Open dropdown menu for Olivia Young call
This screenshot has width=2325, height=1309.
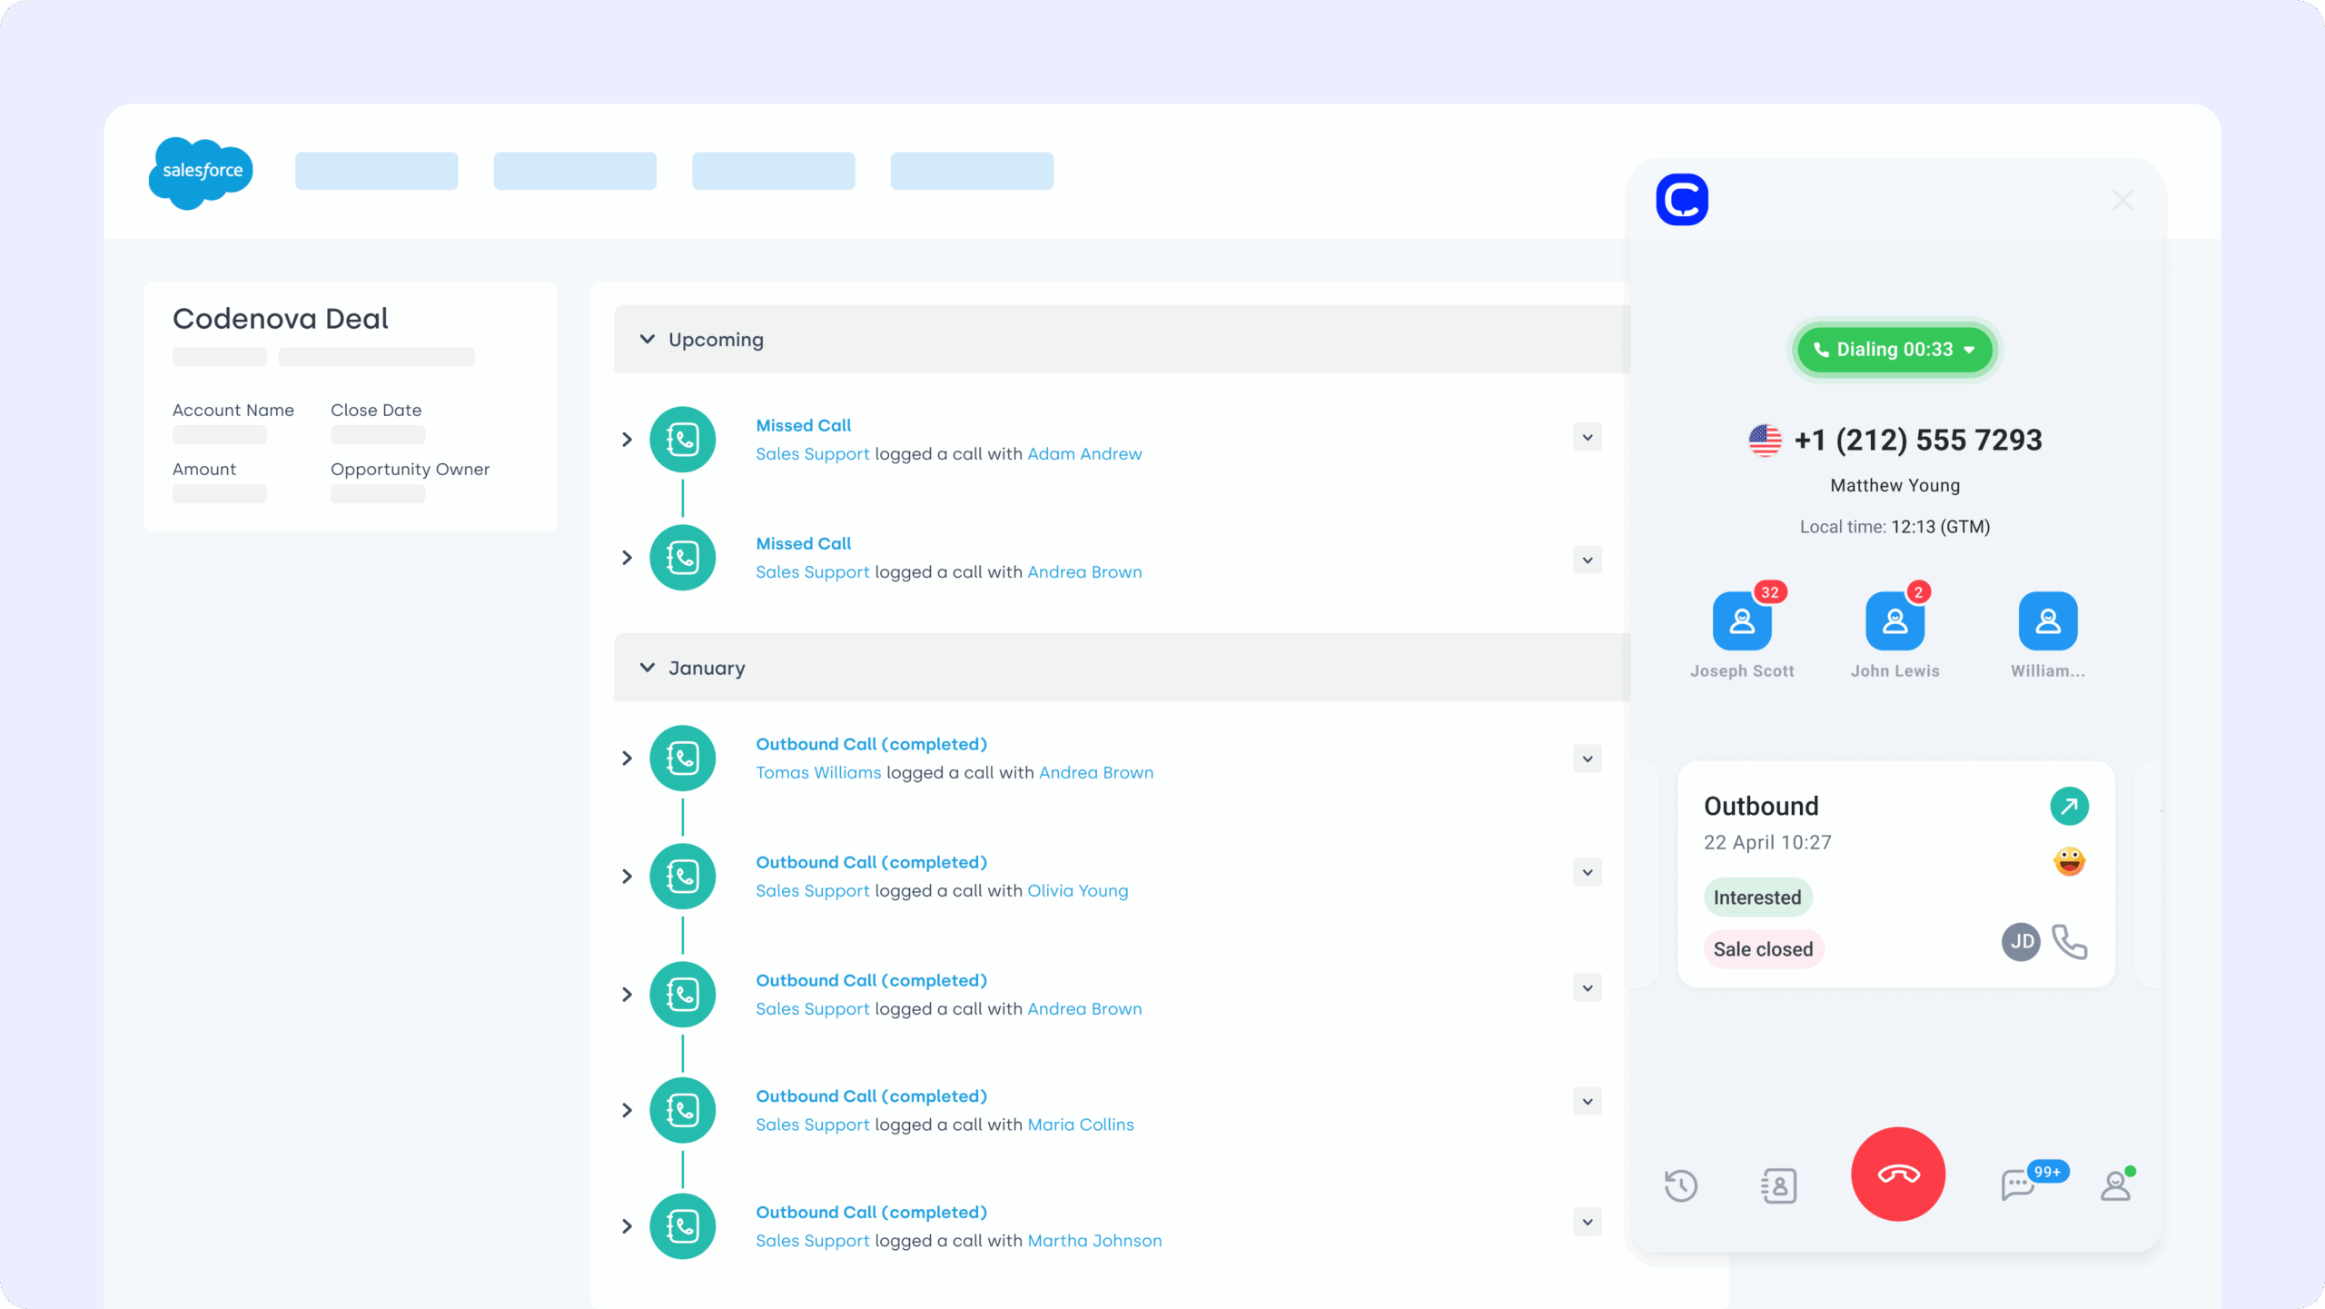pos(1587,873)
